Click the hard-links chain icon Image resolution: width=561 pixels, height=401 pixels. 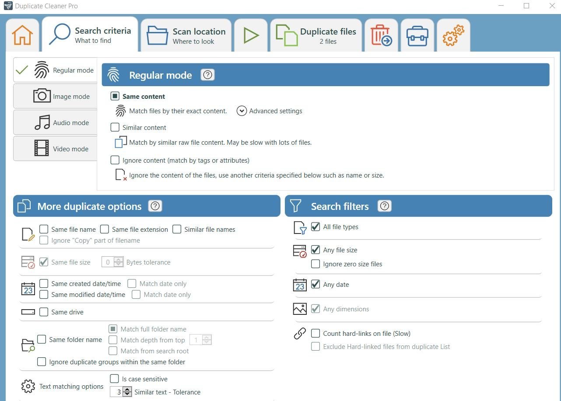tap(300, 334)
